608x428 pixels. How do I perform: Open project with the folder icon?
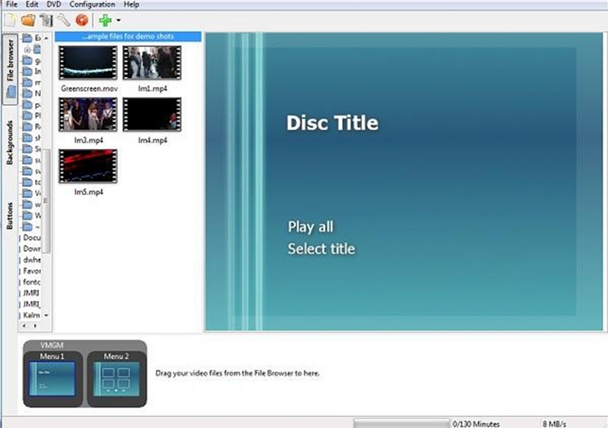click(x=28, y=21)
